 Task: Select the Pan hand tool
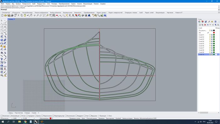click(31, 15)
